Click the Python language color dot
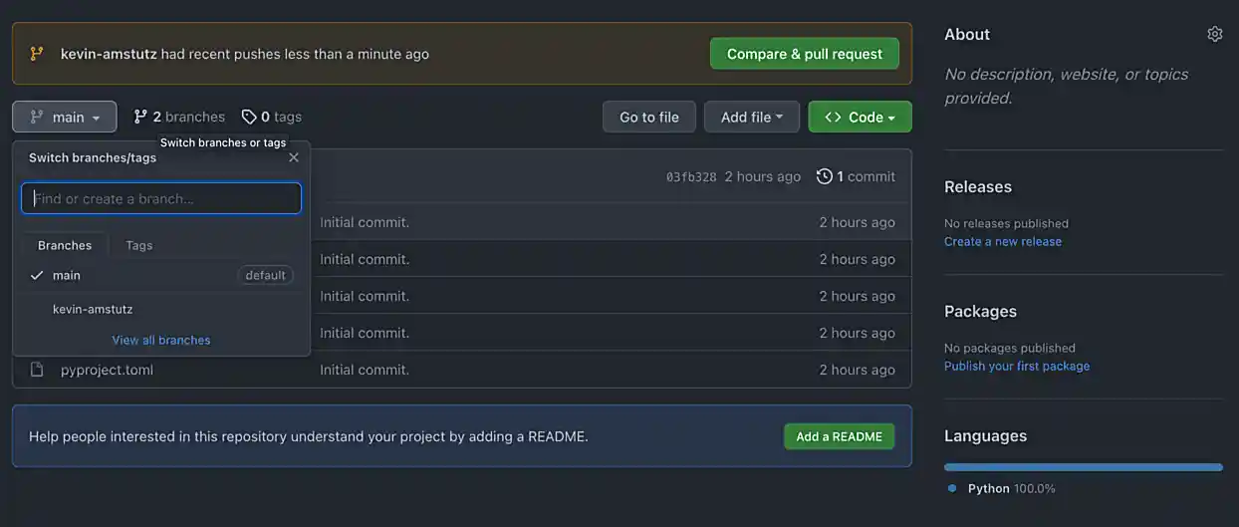Image resolution: width=1239 pixels, height=527 pixels. click(x=952, y=488)
